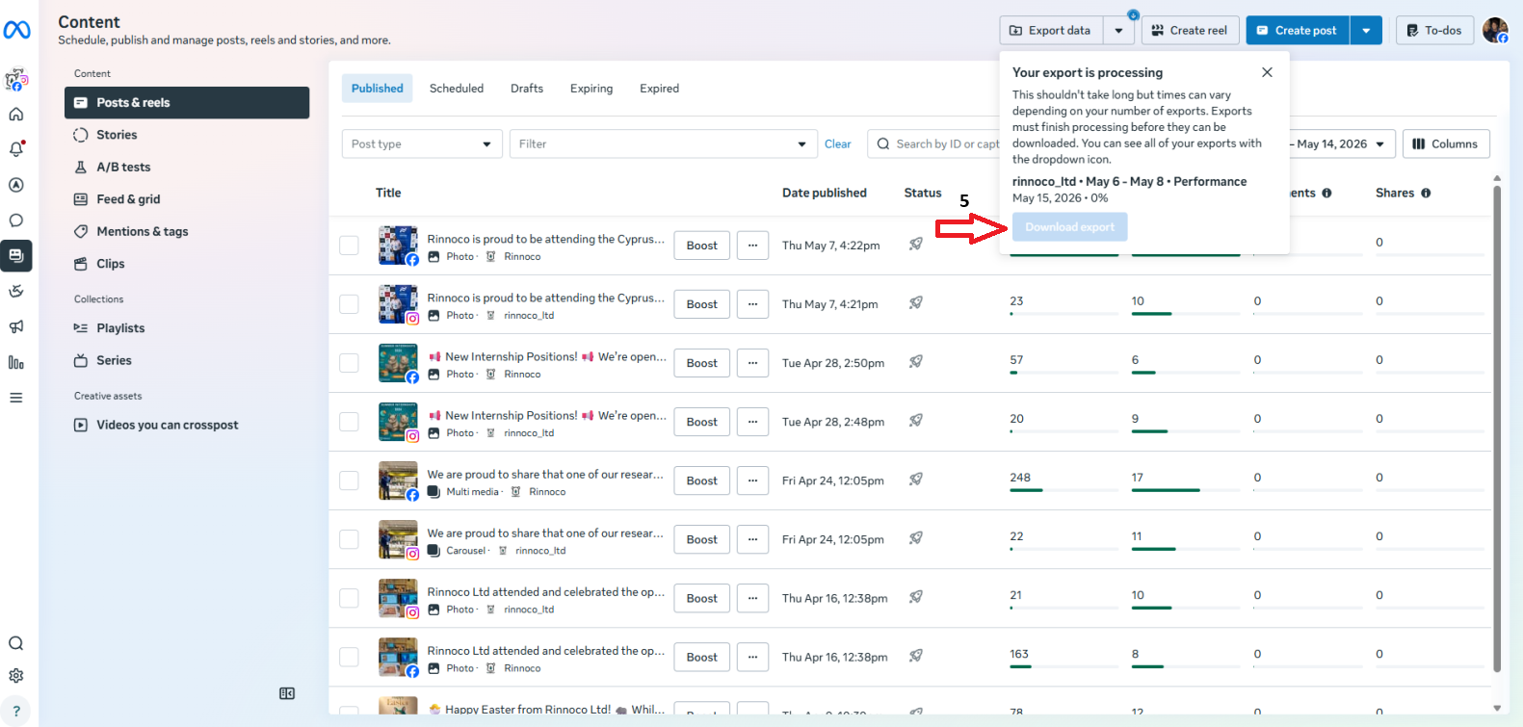1523x727 pixels.
Task: Open Inbox chat bubble icon
Action: pyautogui.click(x=16, y=221)
